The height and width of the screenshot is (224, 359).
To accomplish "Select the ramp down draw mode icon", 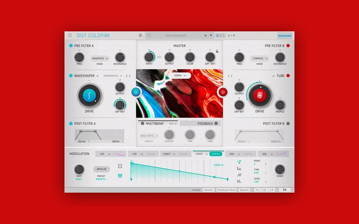I will pos(239,181).
